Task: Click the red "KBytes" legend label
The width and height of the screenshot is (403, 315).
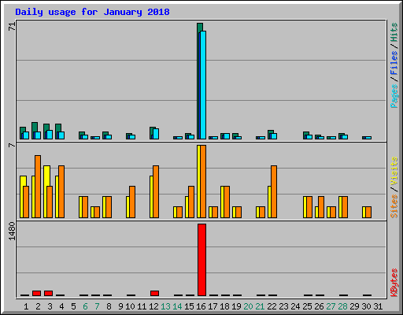Action: click(394, 283)
